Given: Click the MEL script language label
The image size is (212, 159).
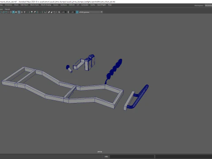Looking at the screenshot, I should pyautogui.click(x=106, y=156).
